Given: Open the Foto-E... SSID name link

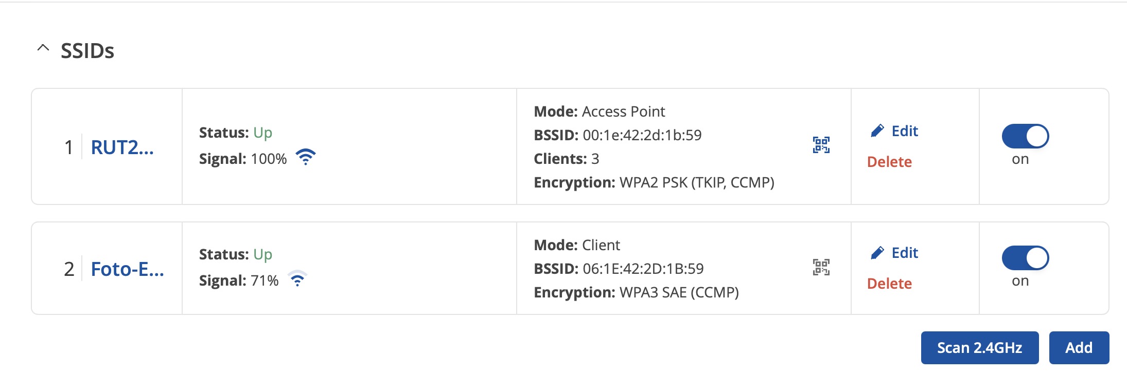Looking at the screenshot, I should point(128,269).
